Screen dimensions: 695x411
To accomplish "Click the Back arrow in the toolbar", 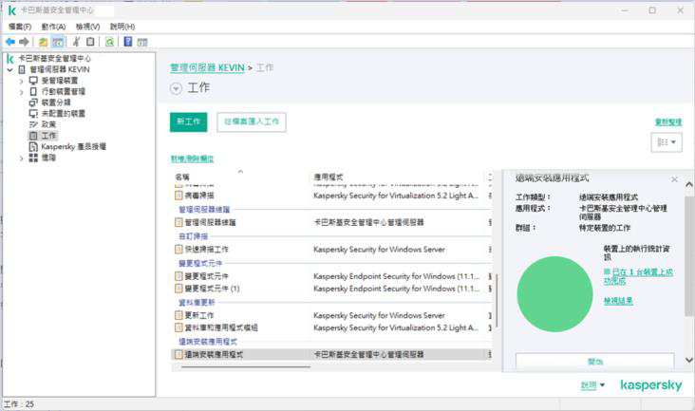I will click(x=9, y=42).
